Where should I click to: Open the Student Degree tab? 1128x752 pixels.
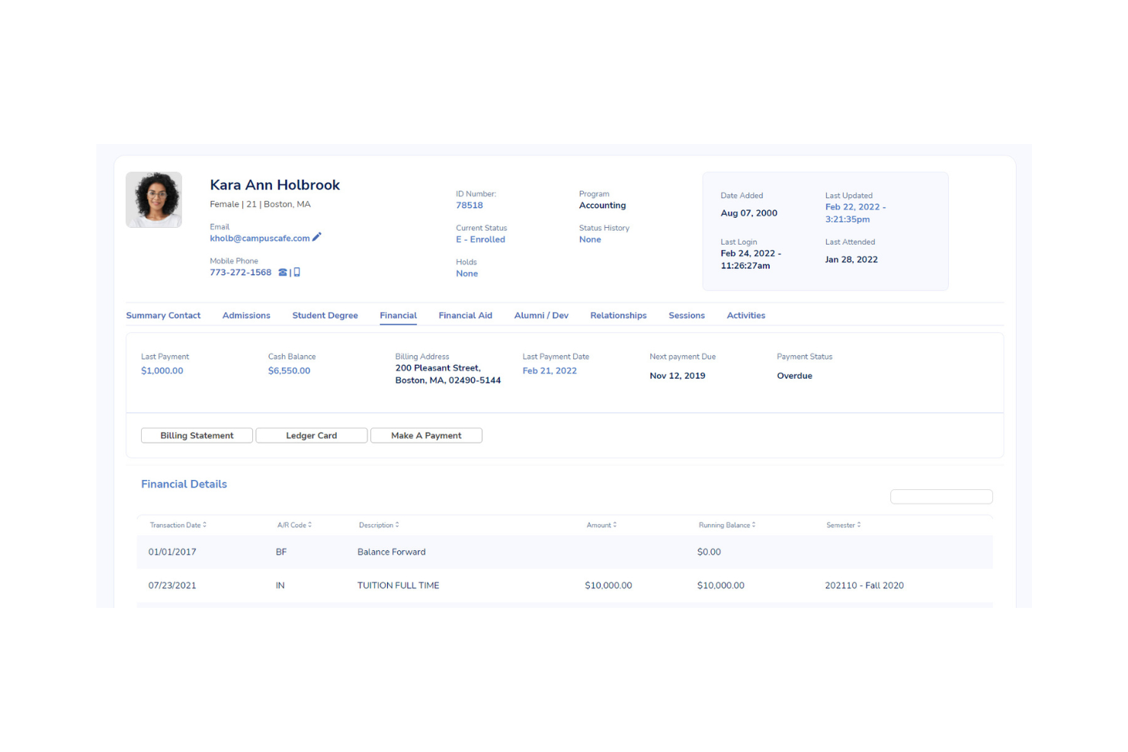pos(325,315)
